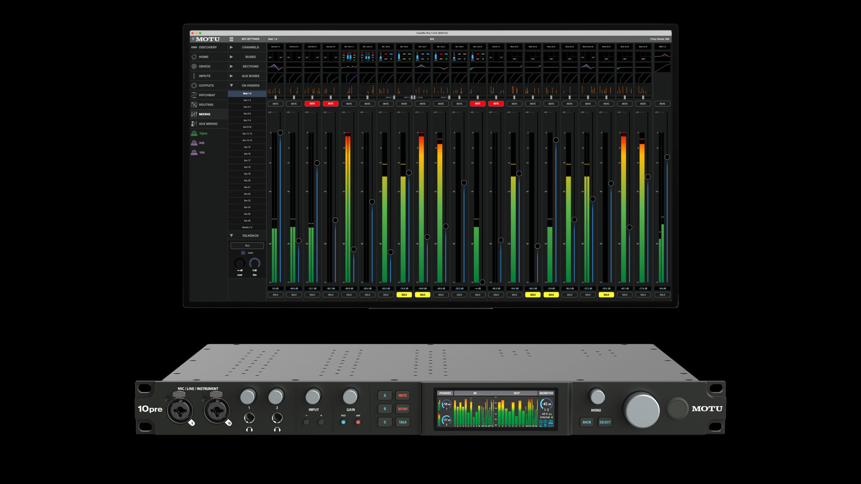Screen dimensions: 861x484
Task: Open EQ curve thumbnail on Host Out 1-2 channel
Action: click(275, 67)
